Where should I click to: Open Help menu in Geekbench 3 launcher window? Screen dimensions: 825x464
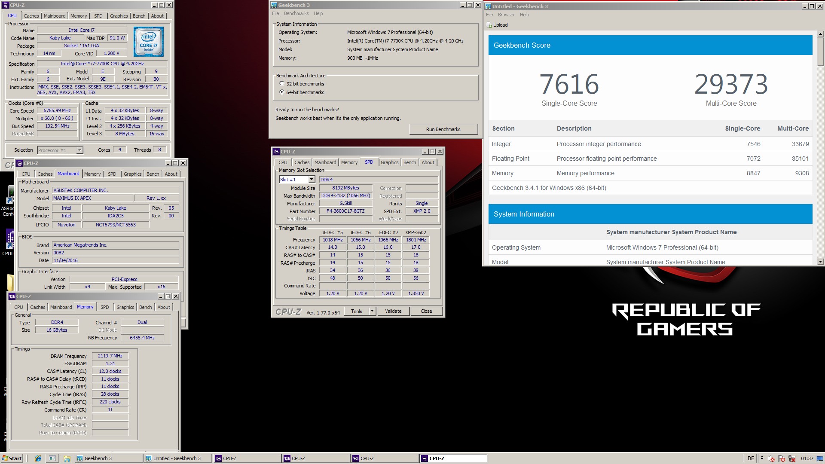tap(318, 13)
